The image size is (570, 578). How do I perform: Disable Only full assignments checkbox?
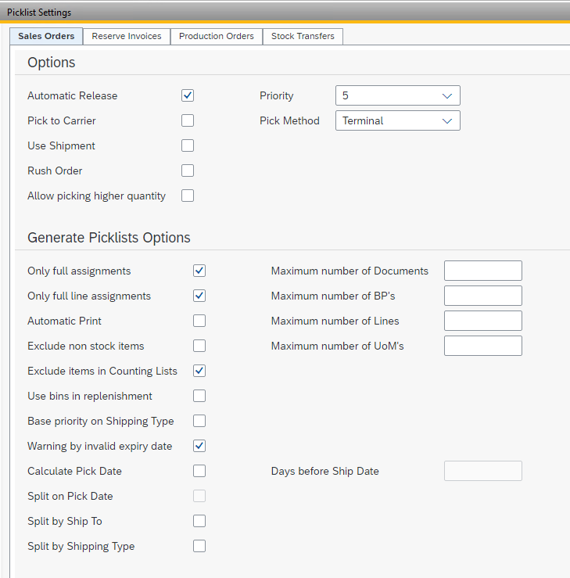tap(199, 271)
